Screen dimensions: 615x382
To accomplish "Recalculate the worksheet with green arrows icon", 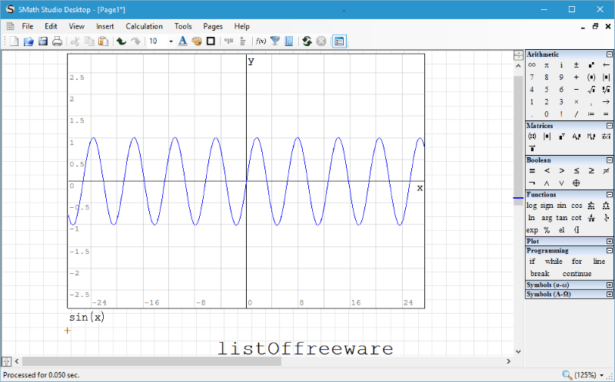I will click(307, 41).
